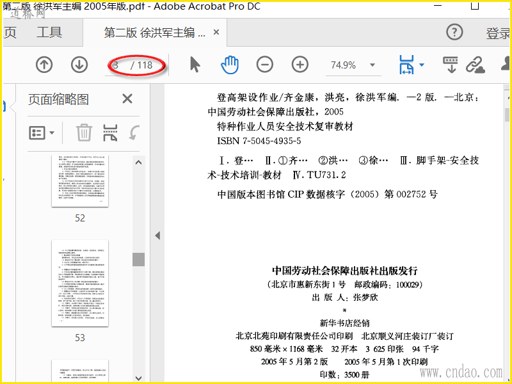
Task: Go to previous page with up arrow
Action: point(44,65)
